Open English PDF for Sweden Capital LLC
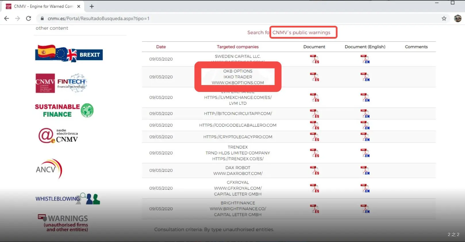Viewport: 465px width, 242px height. [365, 59]
